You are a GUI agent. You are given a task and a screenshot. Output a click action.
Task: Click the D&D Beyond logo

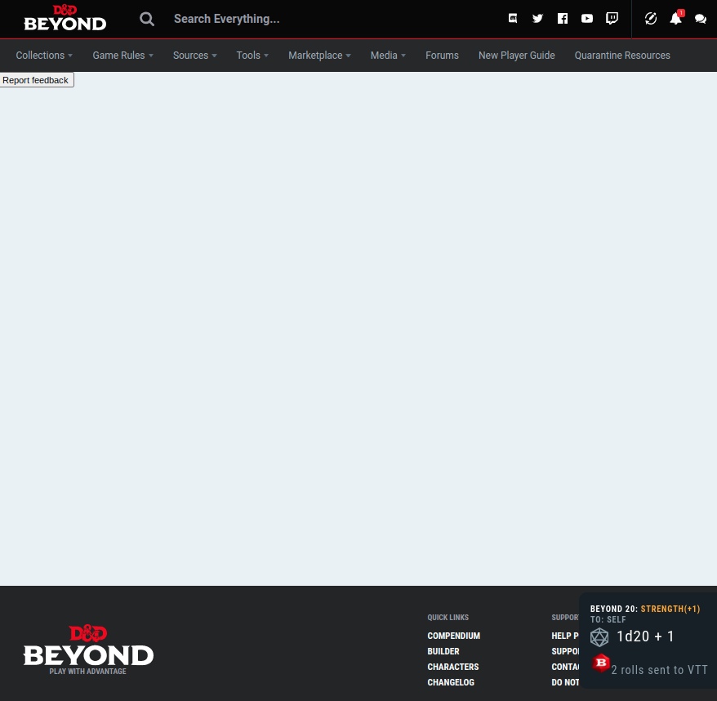coord(65,18)
